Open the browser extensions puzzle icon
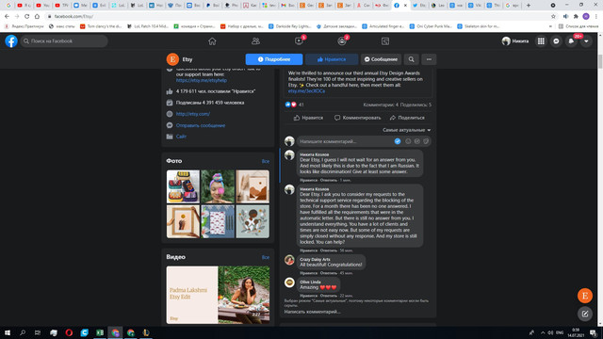 pos(576,16)
